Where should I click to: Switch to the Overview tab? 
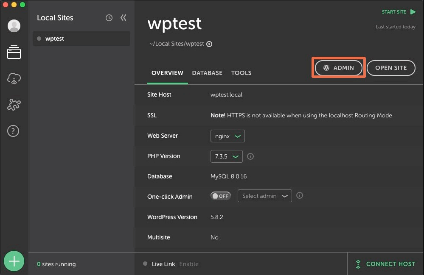[x=167, y=73]
